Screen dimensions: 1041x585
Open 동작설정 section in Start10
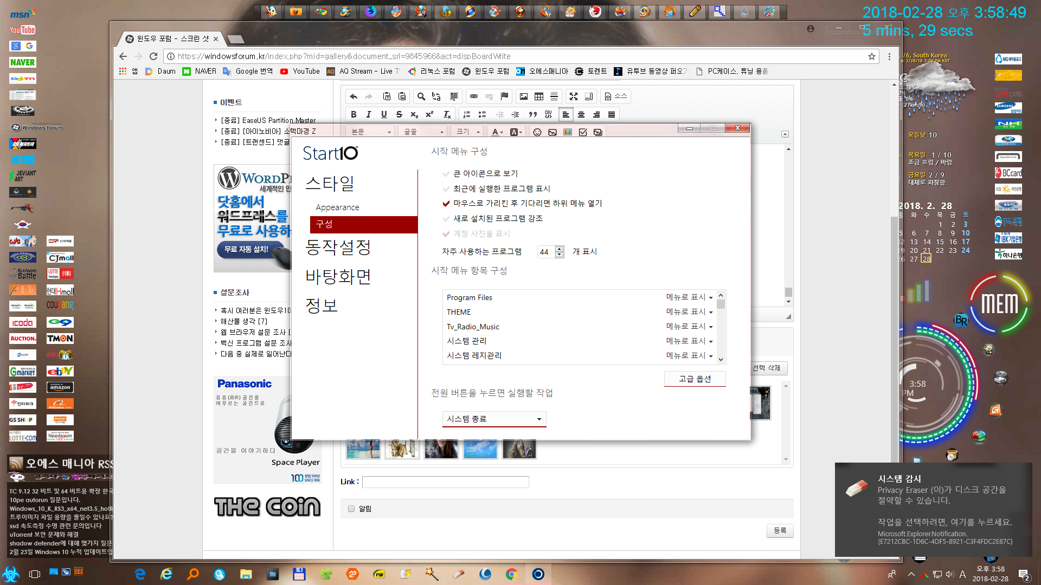coord(338,248)
